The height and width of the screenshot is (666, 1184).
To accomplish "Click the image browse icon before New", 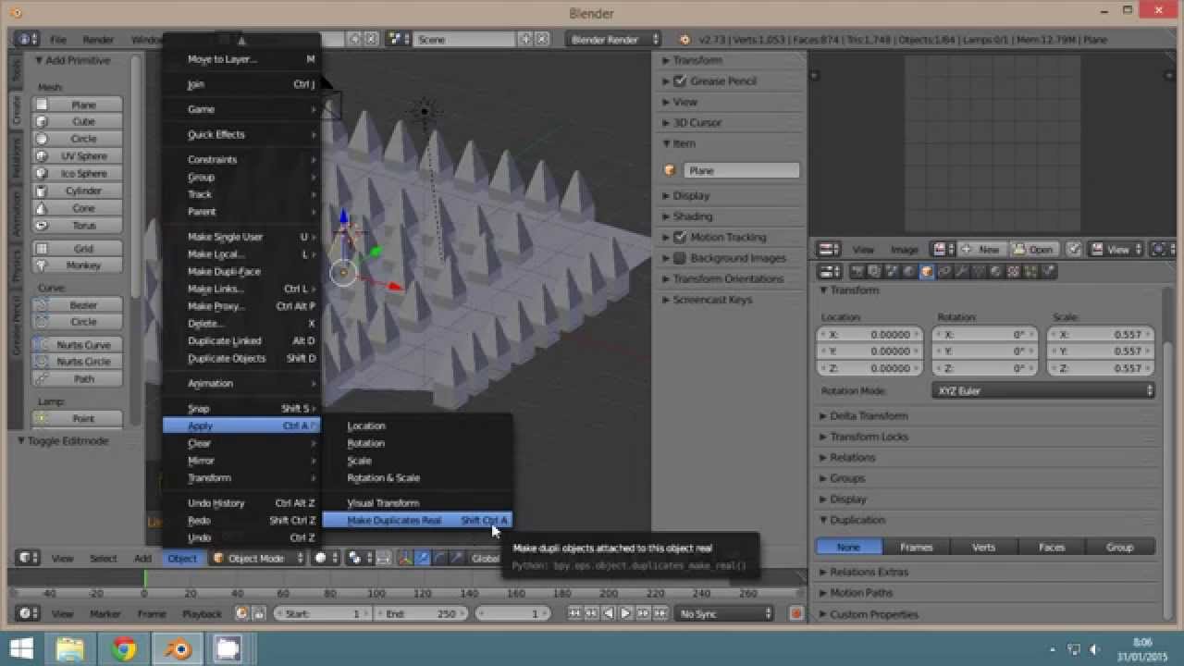I will click(x=943, y=249).
